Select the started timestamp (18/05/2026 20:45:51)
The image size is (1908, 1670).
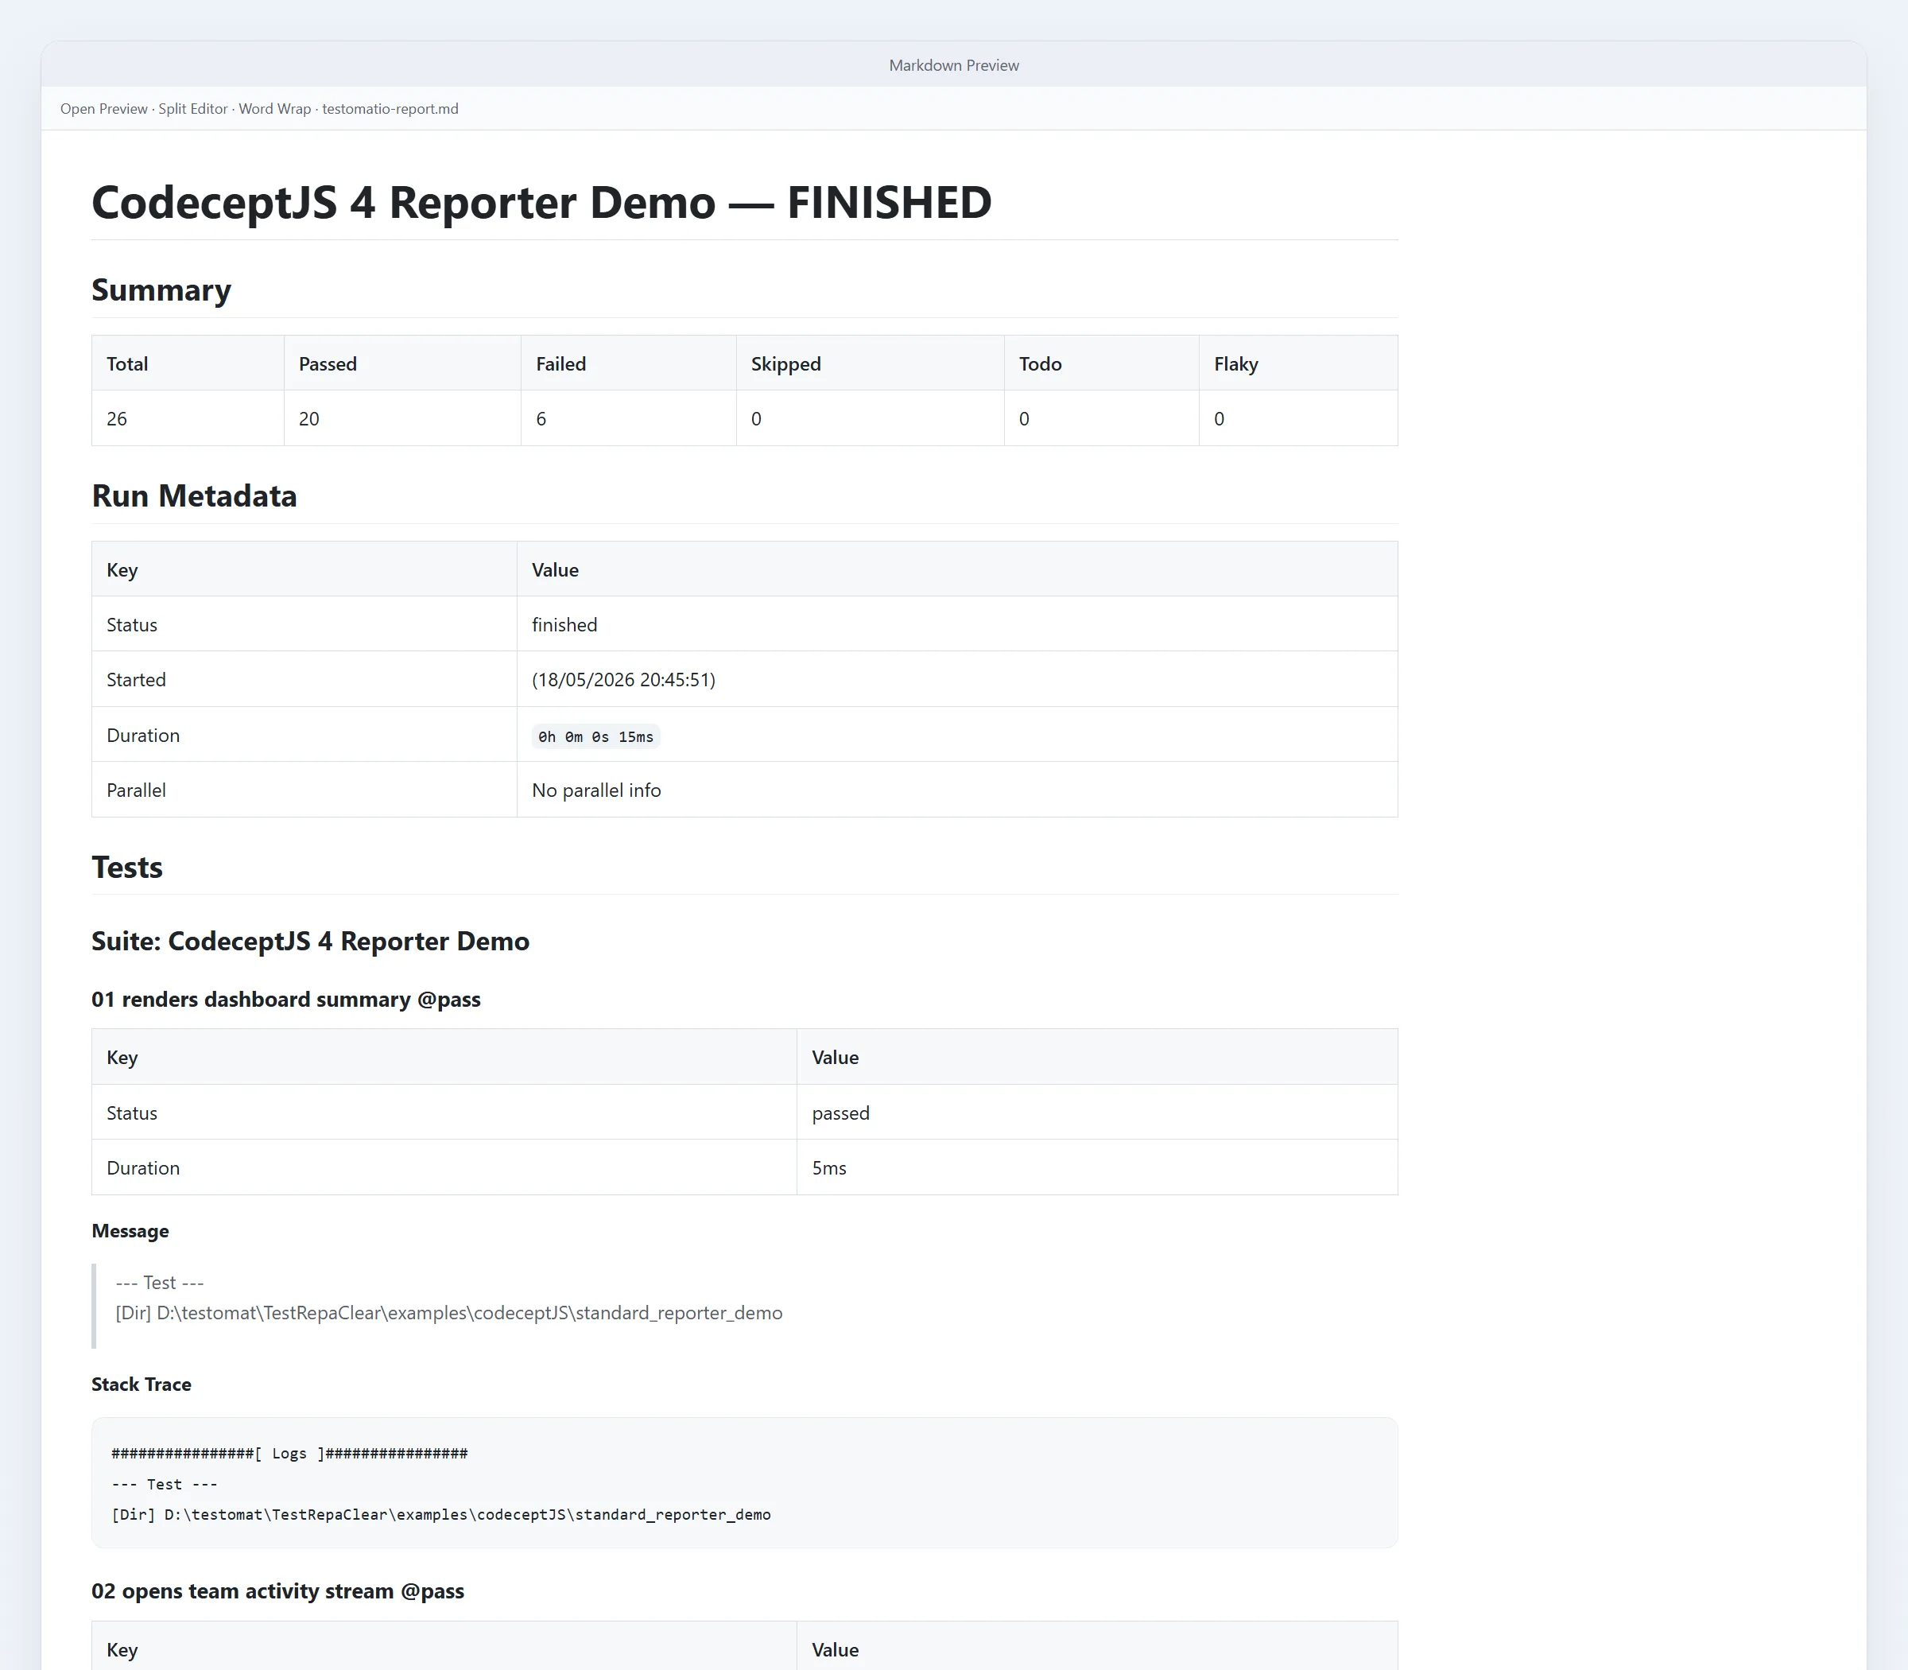point(623,679)
